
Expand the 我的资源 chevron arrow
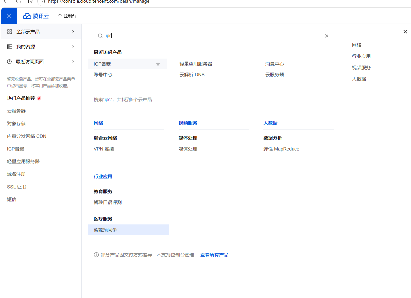[x=73, y=47]
